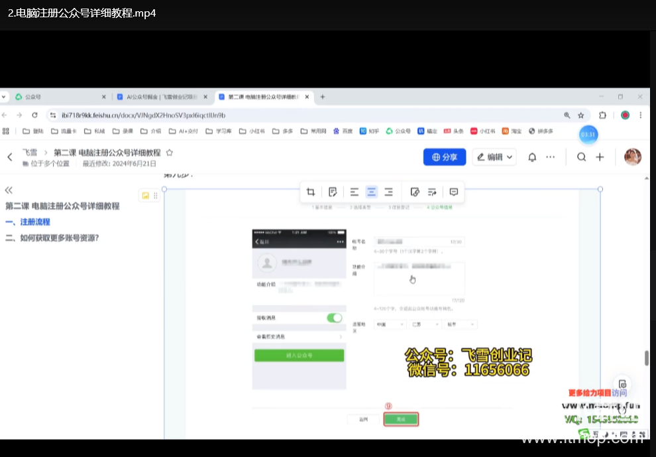Viewport: 656px width, 457px height.
Task: Close the AI公众号掘金 tab
Action: point(205,97)
